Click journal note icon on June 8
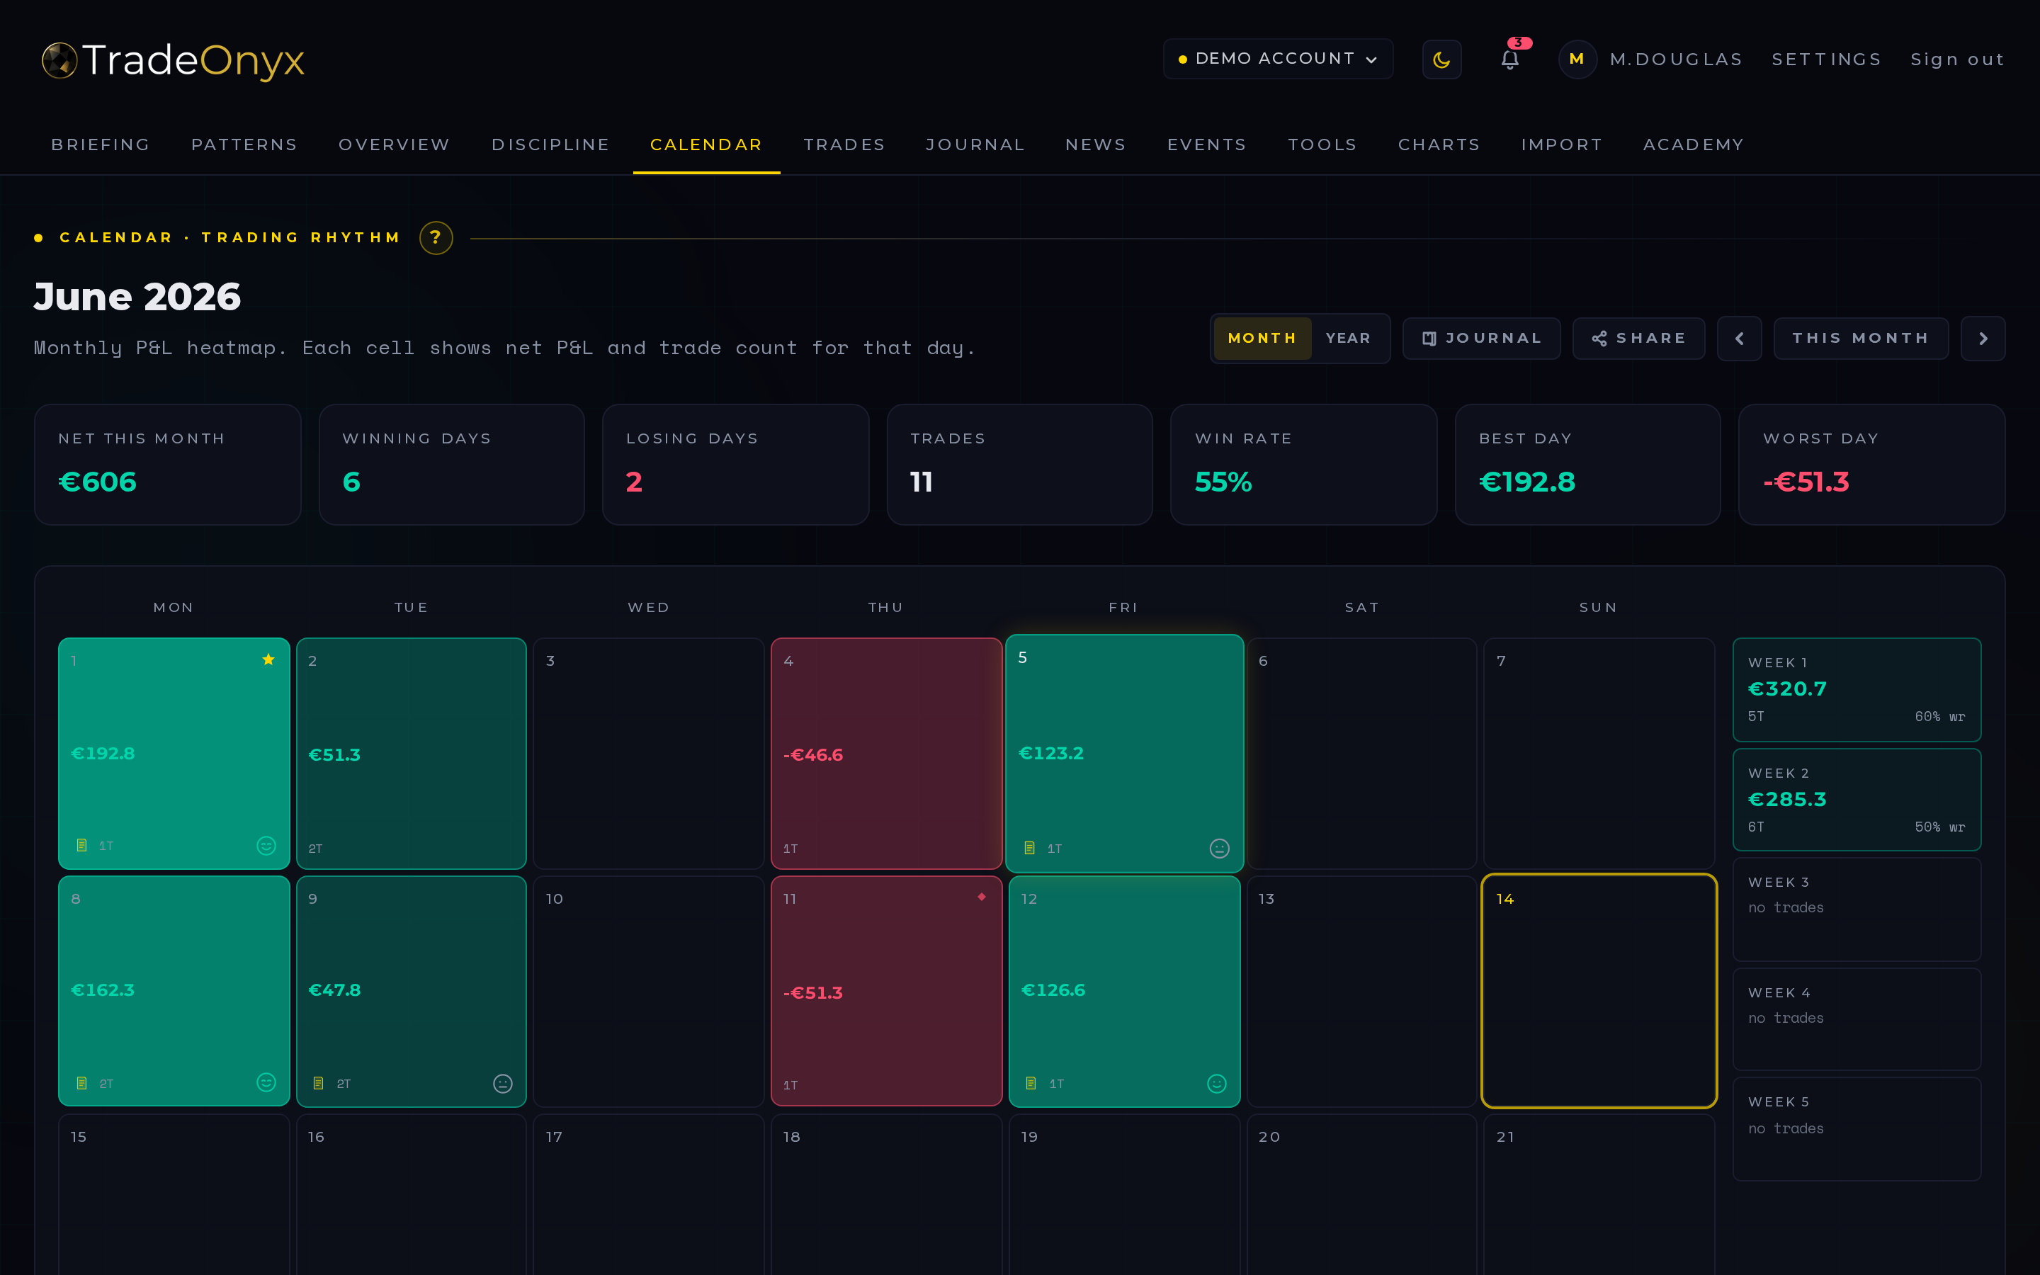 (x=81, y=1083)
